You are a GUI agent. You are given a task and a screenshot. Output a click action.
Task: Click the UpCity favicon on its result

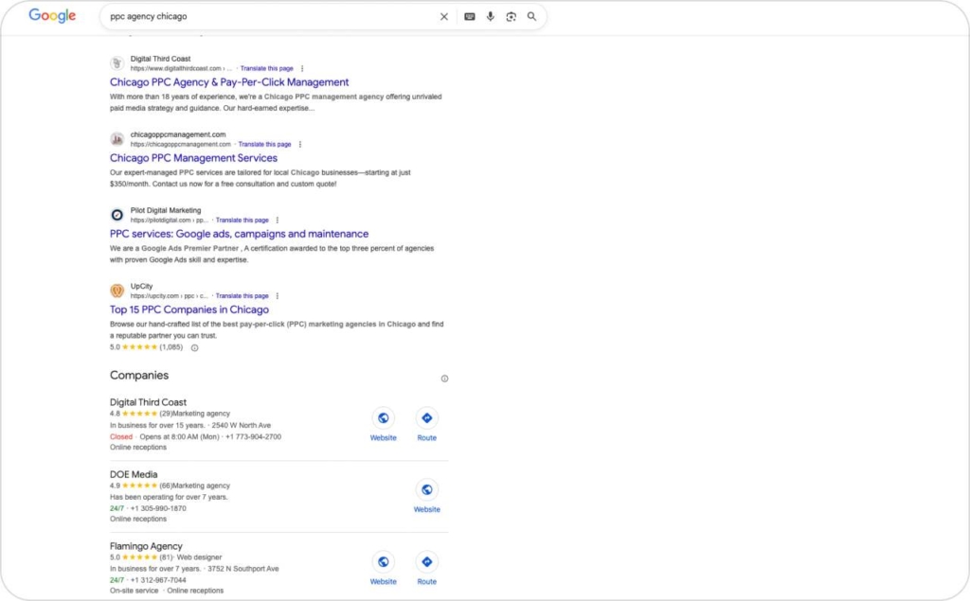[x=117, y=290]
